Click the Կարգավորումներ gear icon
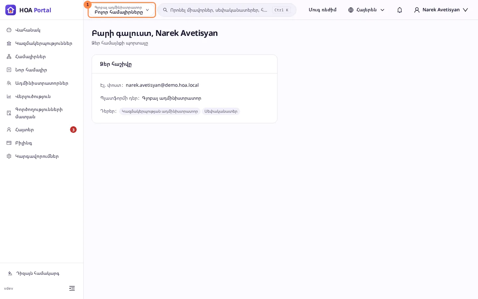The image size is (478, 299). point(9,156)
